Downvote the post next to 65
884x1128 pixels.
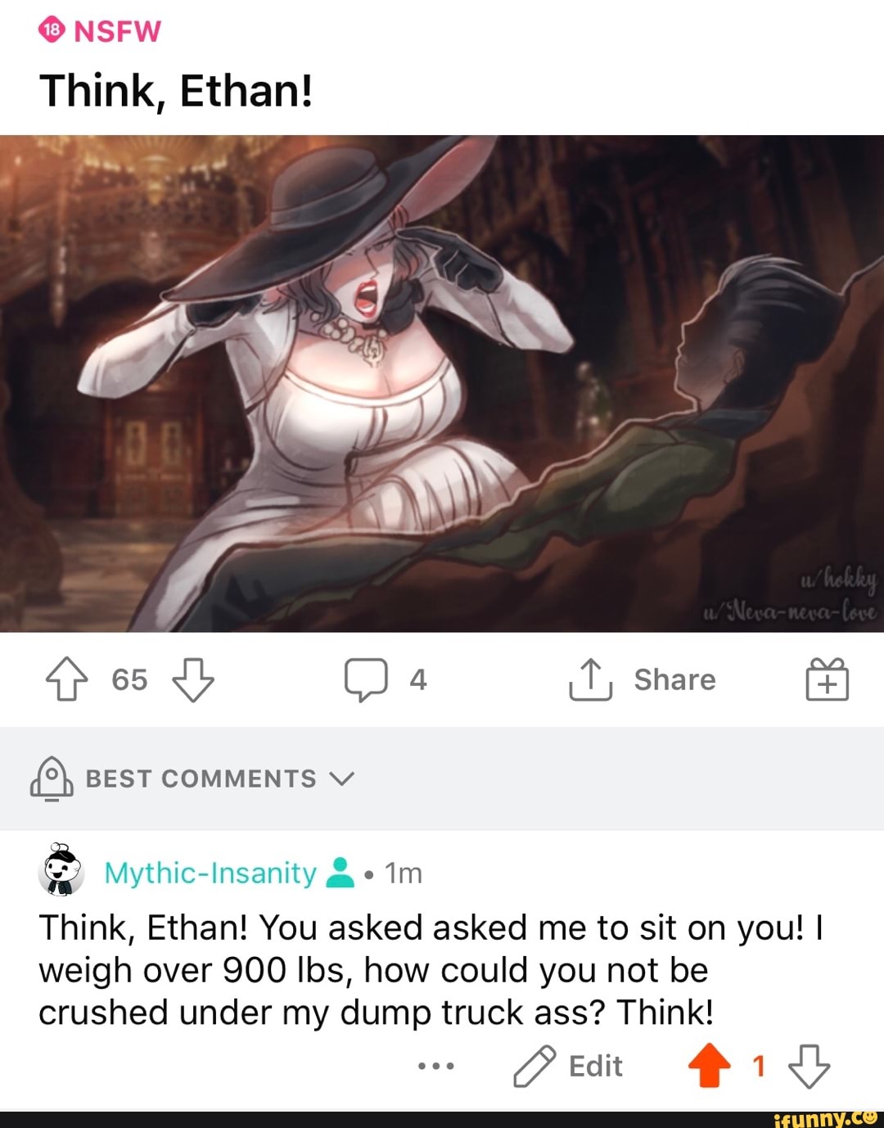(193, 680)
